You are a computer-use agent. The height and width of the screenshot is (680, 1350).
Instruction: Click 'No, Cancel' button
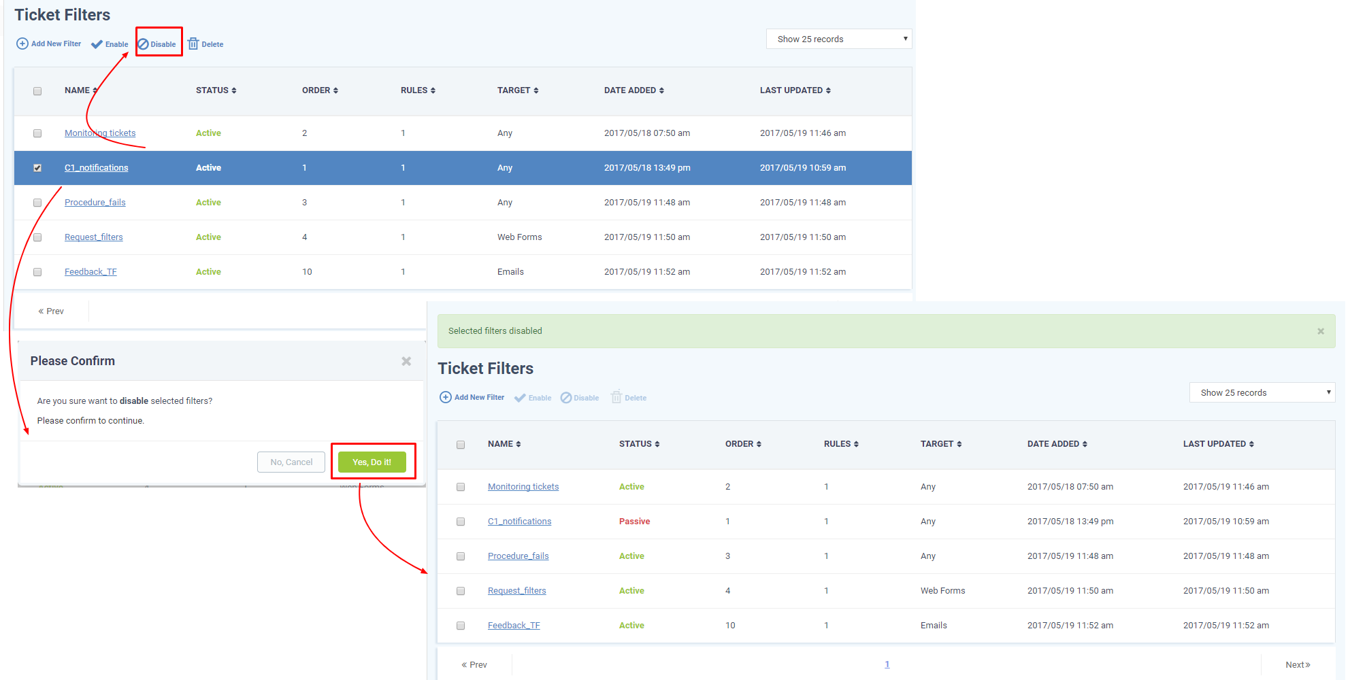pyautogui.click(x=291, y=462)
